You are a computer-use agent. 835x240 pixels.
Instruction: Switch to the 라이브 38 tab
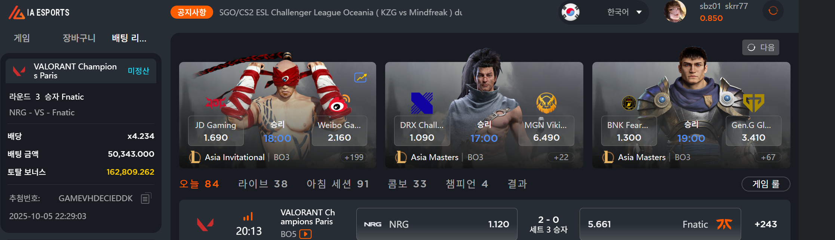(x=263, y=184)
